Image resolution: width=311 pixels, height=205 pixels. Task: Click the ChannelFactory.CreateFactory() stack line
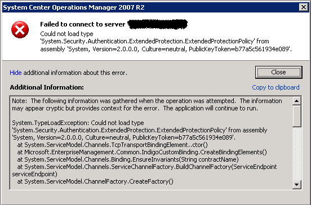95,181
